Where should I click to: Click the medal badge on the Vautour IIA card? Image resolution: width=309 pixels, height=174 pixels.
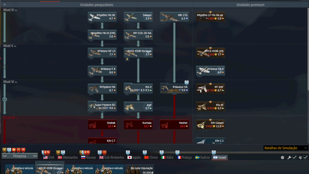187,83
